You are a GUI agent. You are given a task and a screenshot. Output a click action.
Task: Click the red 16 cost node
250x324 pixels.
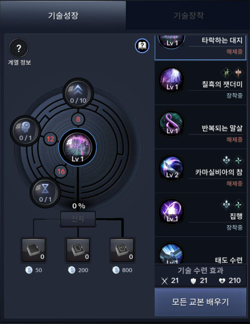[61, 171]
